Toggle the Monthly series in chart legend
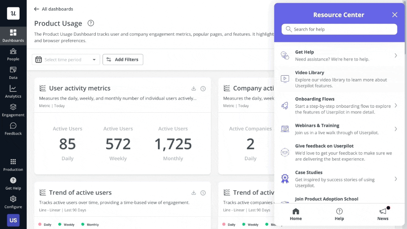407x229 pixels. (x=90, y=225)
